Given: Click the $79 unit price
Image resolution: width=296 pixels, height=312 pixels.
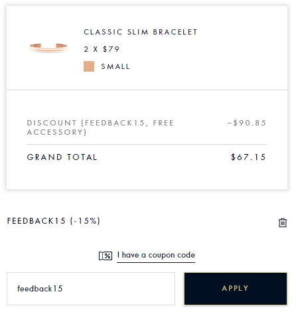Looking at the screenshot, I should point(111,49).
